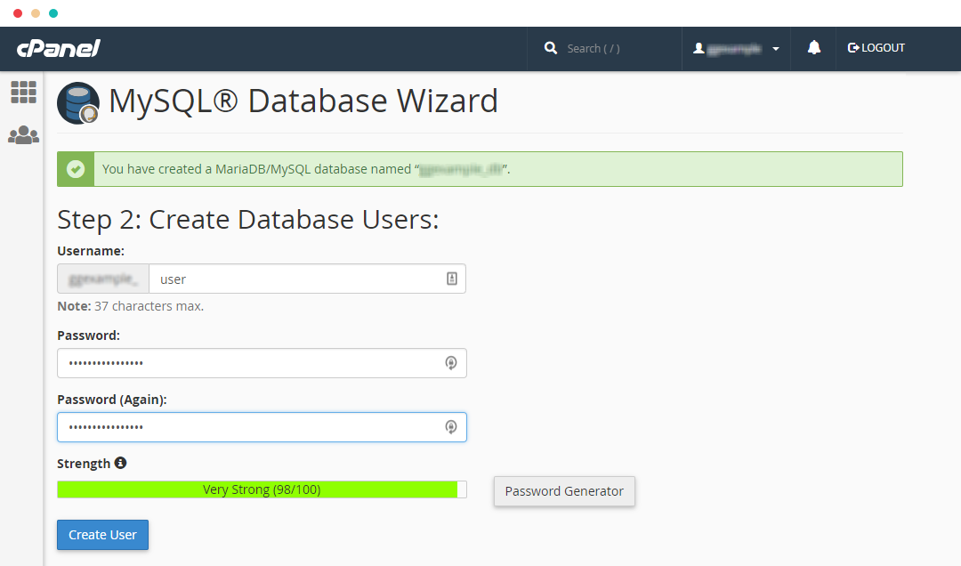Reveal the Password field contents
Viewport: 961px width, 566px height.
(451, 363)
